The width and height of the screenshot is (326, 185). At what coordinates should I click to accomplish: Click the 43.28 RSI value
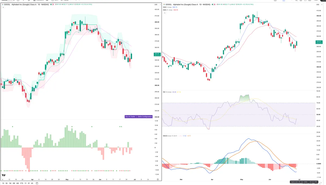(174, 92)
